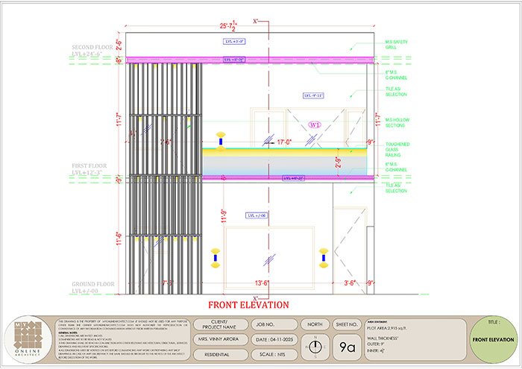
Task: Click the My Online Architect logo
Action: (28, 340)
